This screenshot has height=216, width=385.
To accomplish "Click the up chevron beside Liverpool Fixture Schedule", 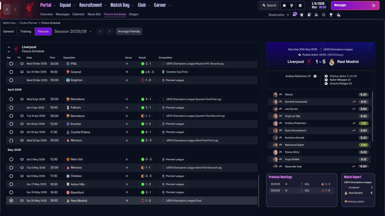I will tap(9, 47).
